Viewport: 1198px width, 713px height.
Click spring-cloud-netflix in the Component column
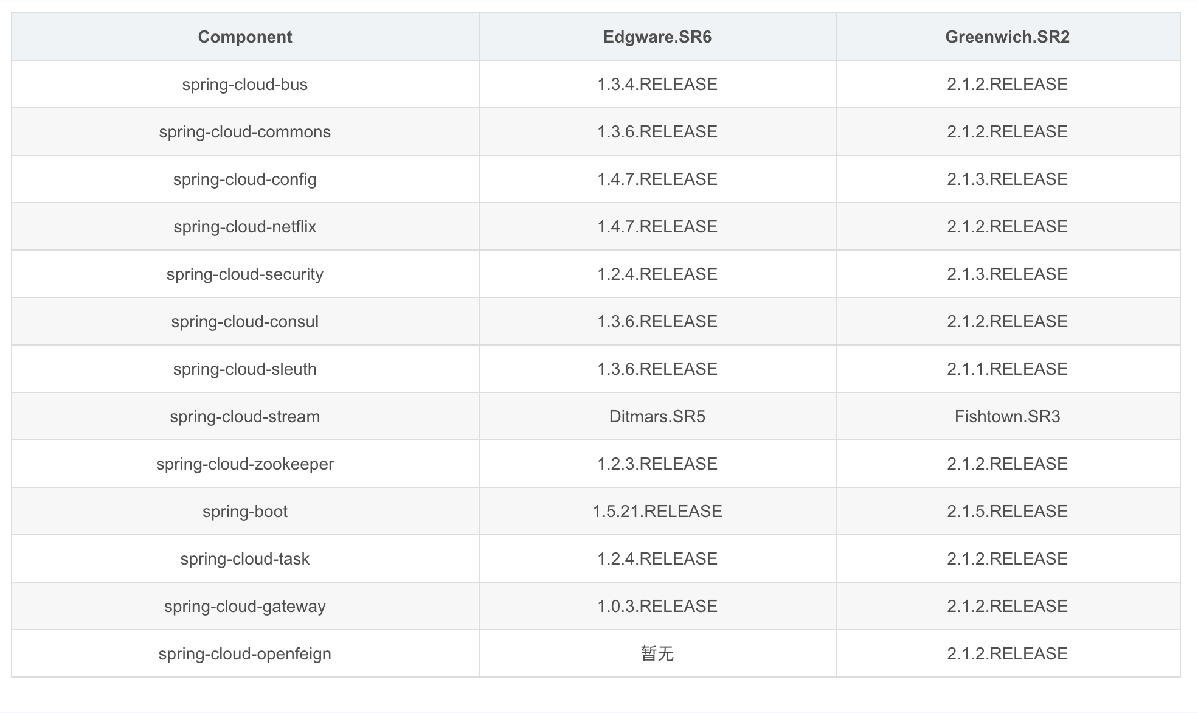[x=245, y=227]
